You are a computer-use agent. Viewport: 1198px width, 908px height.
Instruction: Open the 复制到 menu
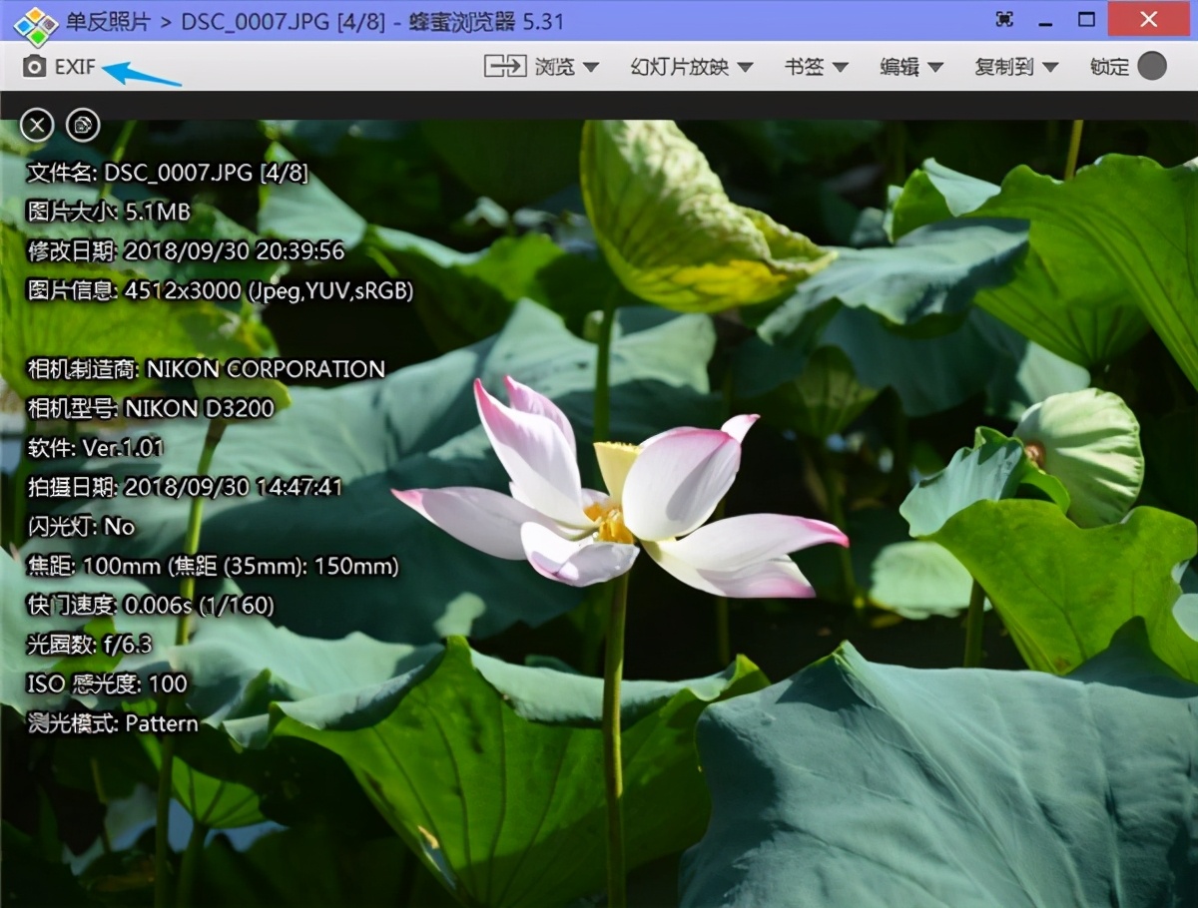[x=1015, y=67]
